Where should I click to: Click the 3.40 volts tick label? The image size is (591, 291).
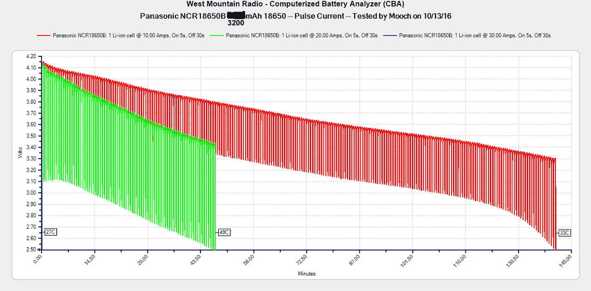(31, 148)
